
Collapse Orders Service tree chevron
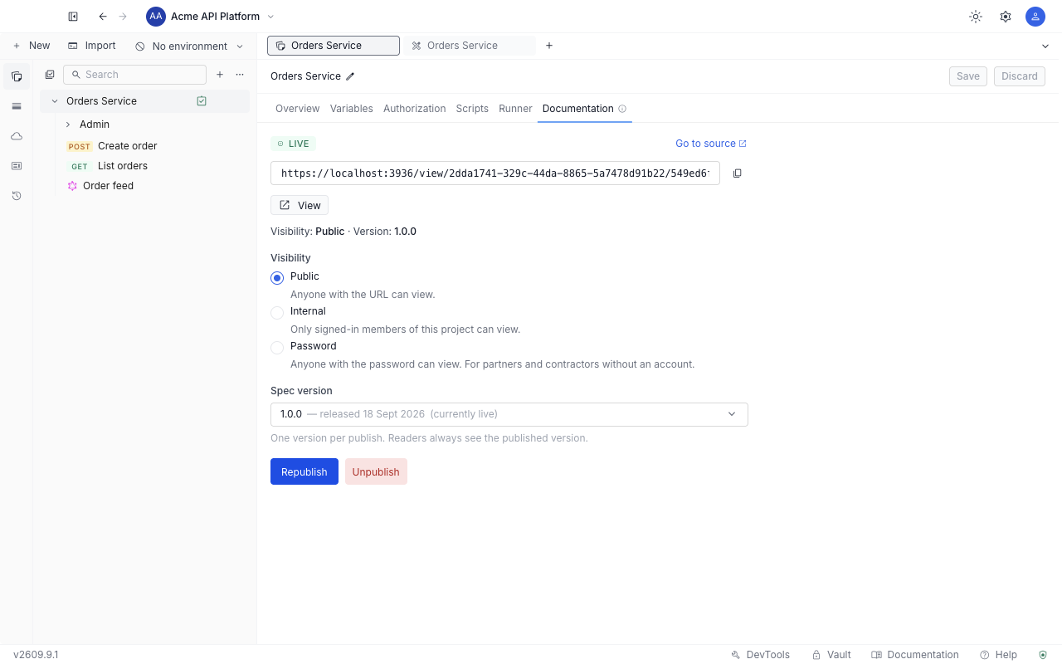(x=55, y=101)
